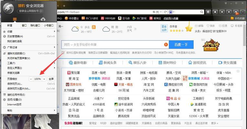Click 登录金山网络帐号 login button
247x129 pixels.
(30, 11)
